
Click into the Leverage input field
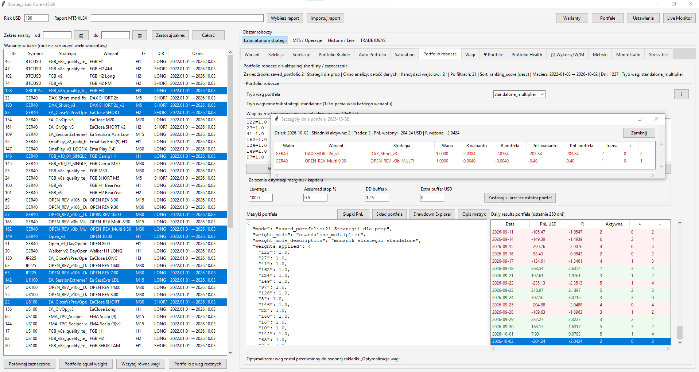coord(260,198)
